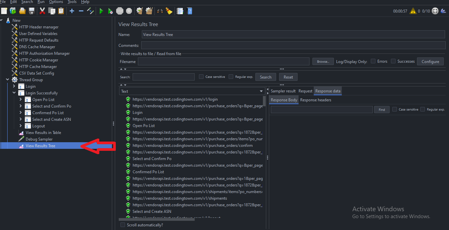Select the Debug Sampler tree item

(x=39, y=139)
